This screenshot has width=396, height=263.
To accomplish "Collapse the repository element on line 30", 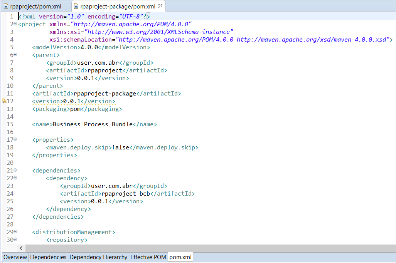I will (x=15, y=239).
